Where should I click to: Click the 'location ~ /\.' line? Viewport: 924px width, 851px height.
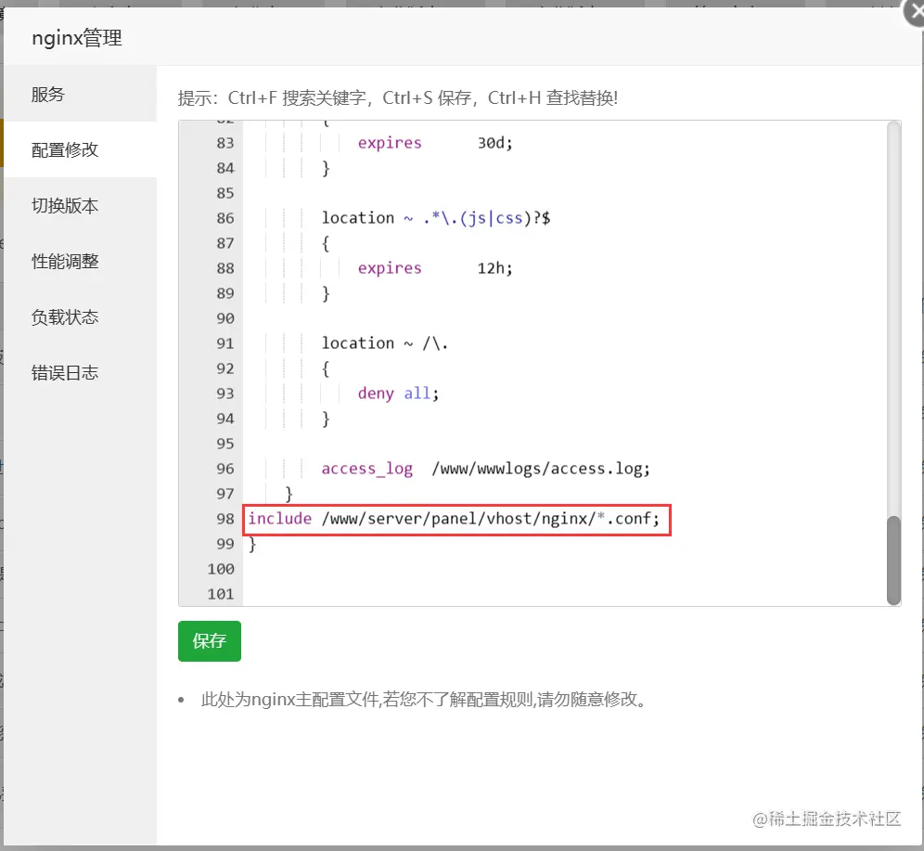tap(385, 343)
